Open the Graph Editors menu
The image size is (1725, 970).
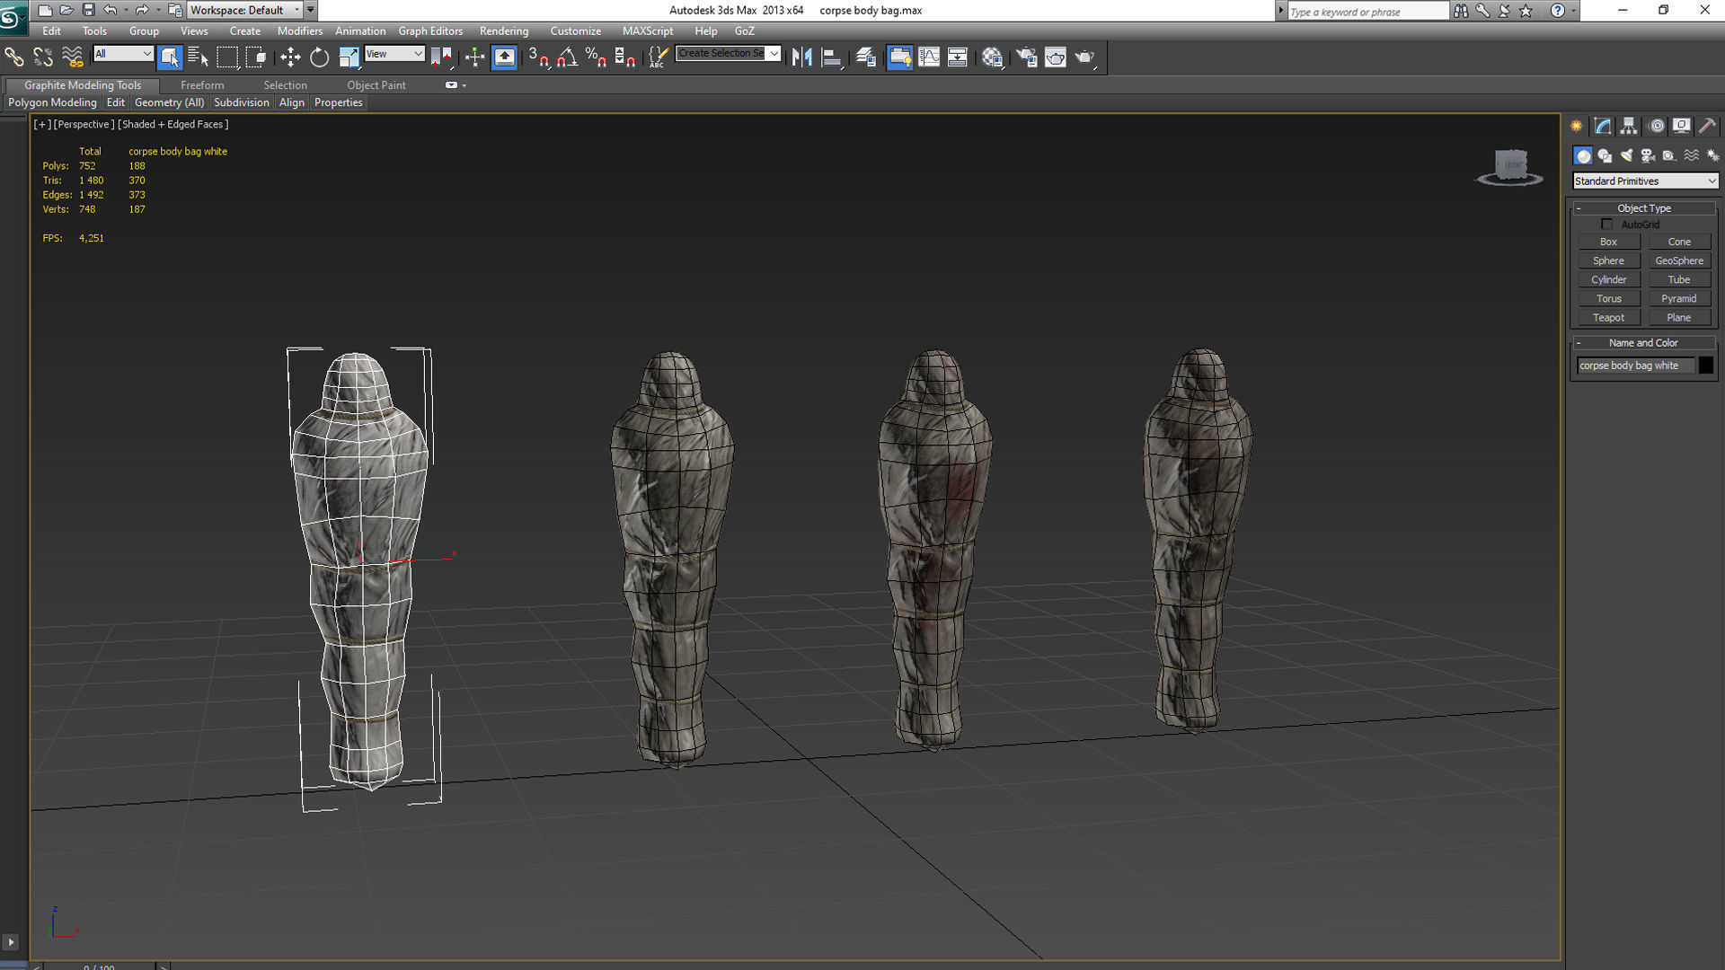pyautogui.click(x=430, y=31)
